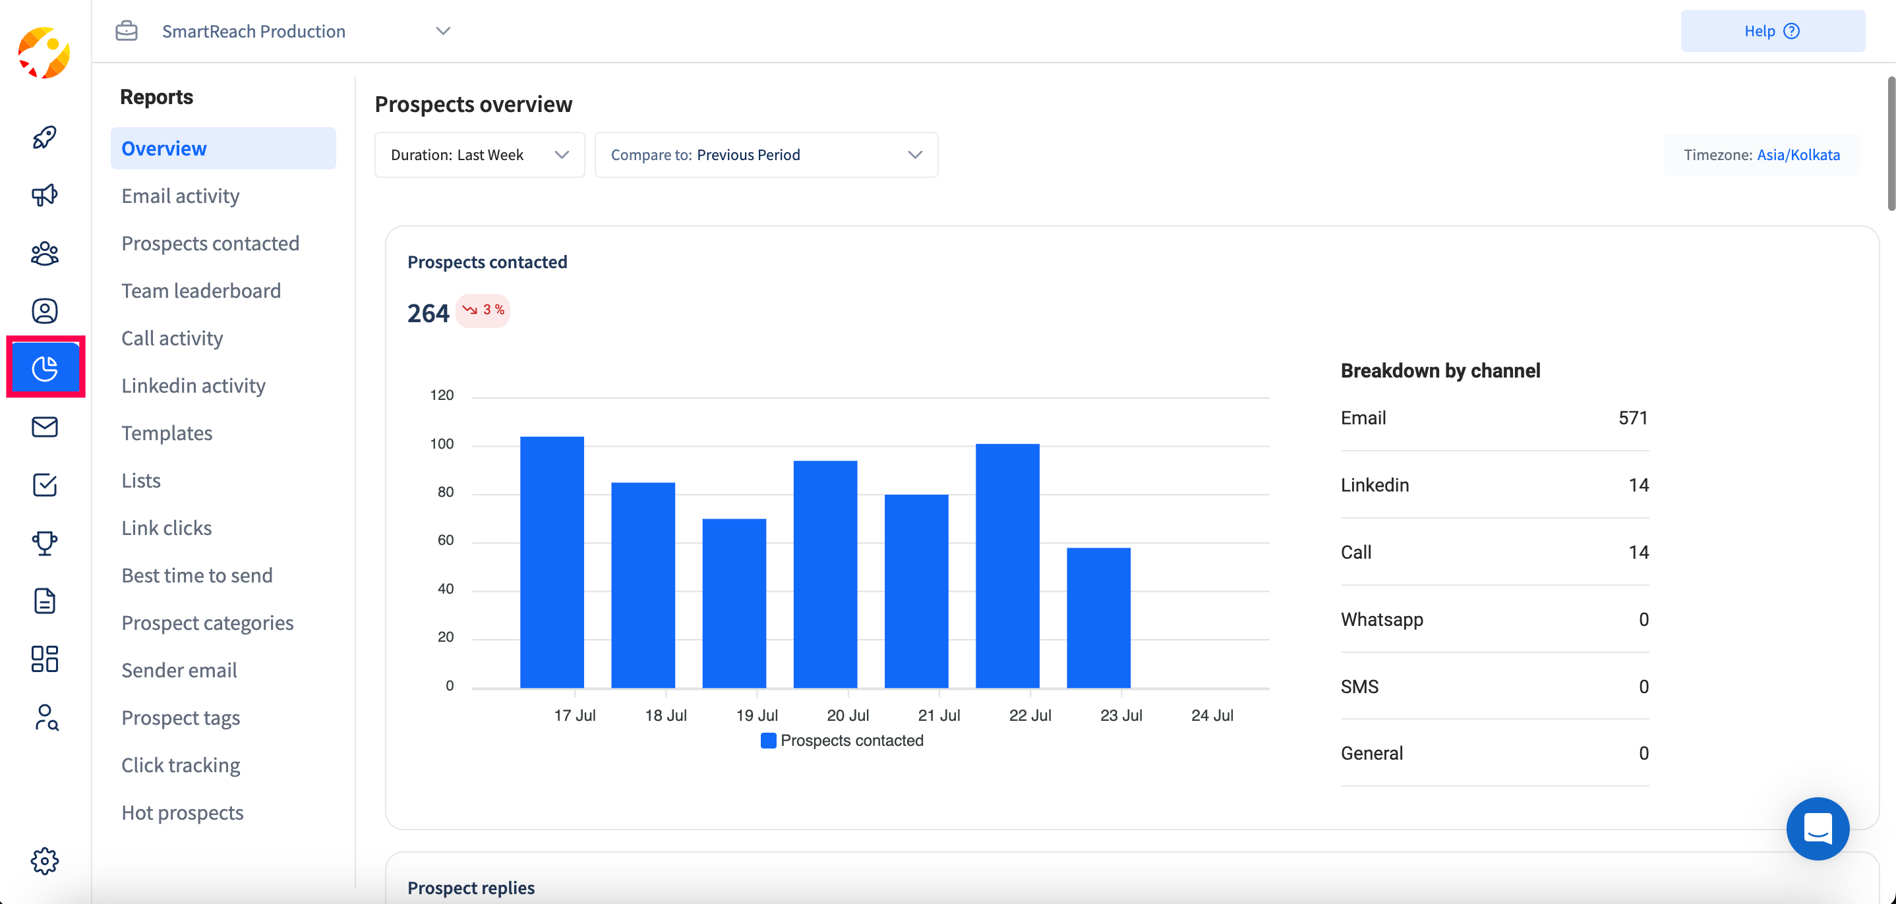Open the Linkedin activity report
The width and height of the screenshot is (1896, 904).
click(x=194, y=385)
